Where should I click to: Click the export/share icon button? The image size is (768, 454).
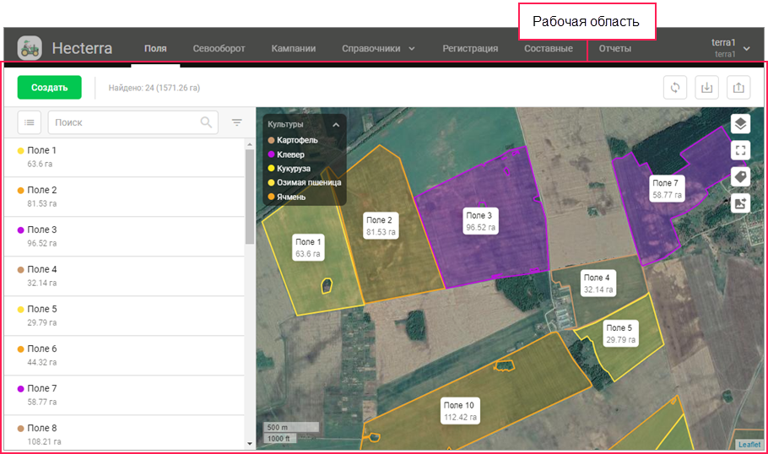tap(738, 88)
